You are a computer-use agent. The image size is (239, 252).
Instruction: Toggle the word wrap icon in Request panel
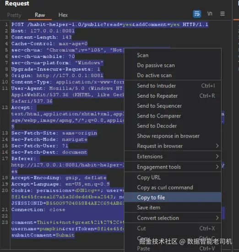click(197, 14)
